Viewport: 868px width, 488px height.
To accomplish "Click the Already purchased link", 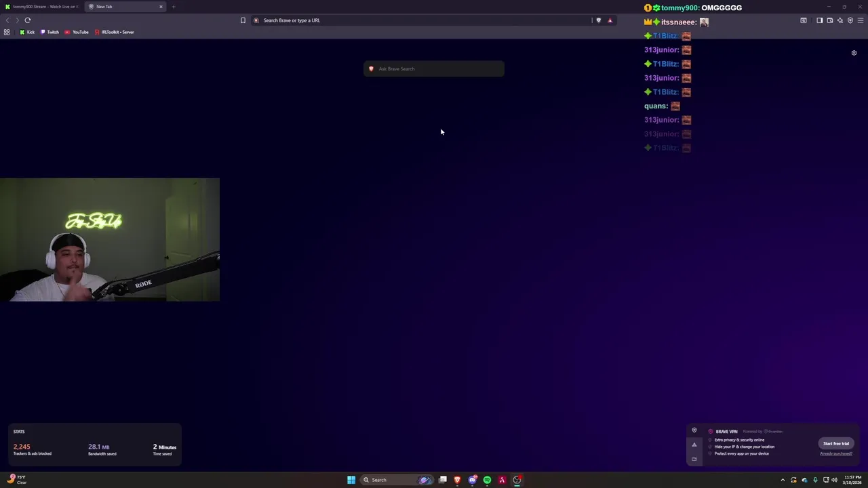I will (x=836, y=453).
